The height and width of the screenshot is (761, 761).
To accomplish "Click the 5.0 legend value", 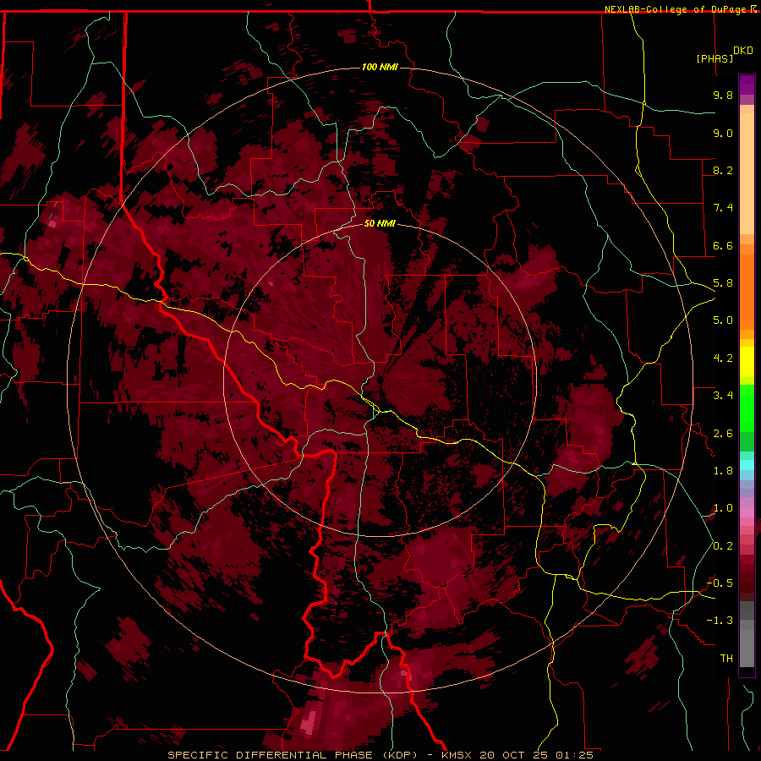I will (723, 320).
